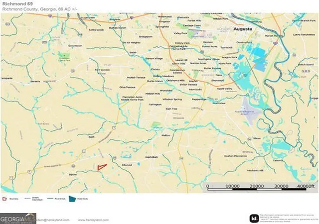Click the Augusta city label
This screenshot has width=319, height=224.
pyautogui.click(x=243, y=29)
